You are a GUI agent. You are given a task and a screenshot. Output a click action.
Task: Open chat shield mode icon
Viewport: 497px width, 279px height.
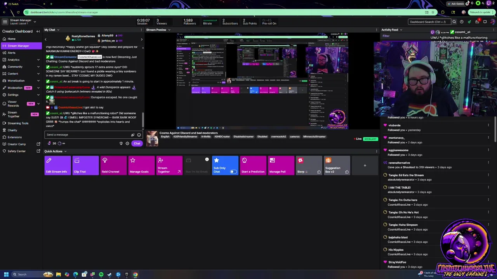[121, 143]
